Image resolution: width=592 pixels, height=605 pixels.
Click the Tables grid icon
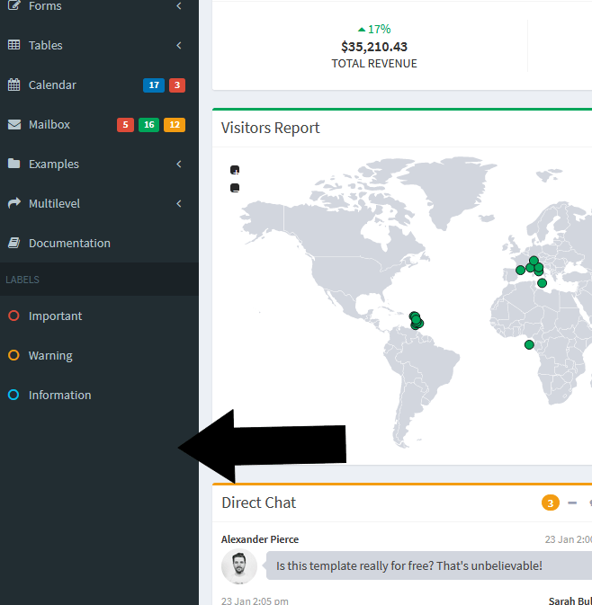point(13,45)
